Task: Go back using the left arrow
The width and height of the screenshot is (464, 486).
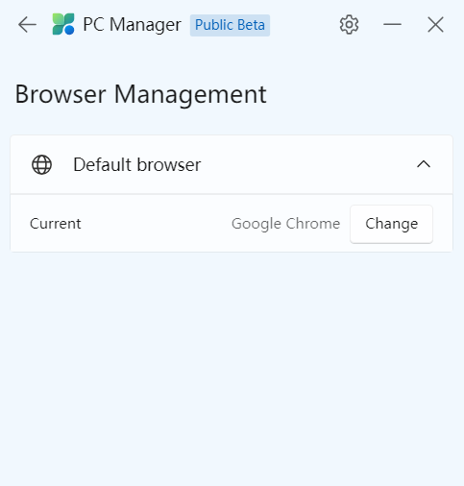Action: point(27,25)
